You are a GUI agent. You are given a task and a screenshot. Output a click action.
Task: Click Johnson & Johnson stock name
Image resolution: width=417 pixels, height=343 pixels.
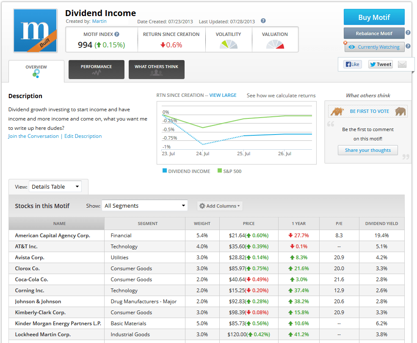click(x=38, y=301)
